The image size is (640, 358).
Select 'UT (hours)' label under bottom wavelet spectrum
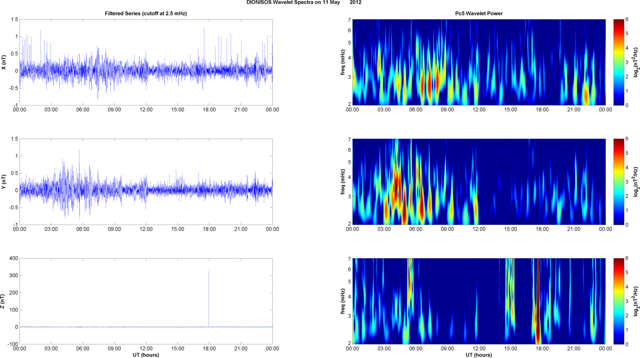(479, 355)
